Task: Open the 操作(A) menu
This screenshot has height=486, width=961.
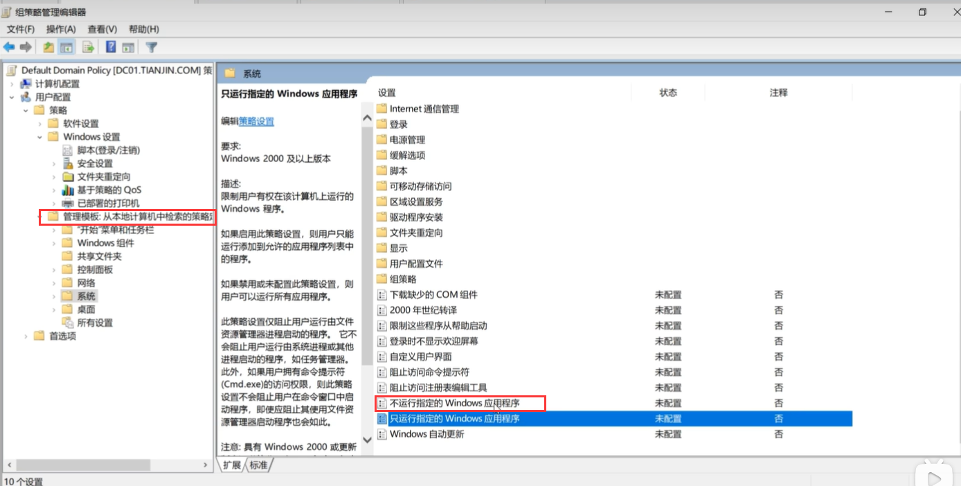Action: click(61, 29)
